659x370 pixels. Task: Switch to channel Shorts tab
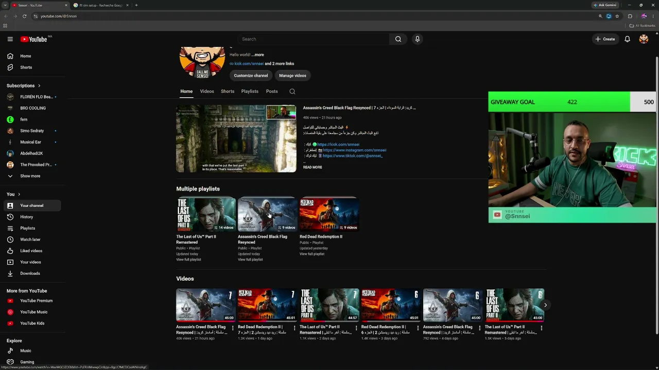coord(228,91)
